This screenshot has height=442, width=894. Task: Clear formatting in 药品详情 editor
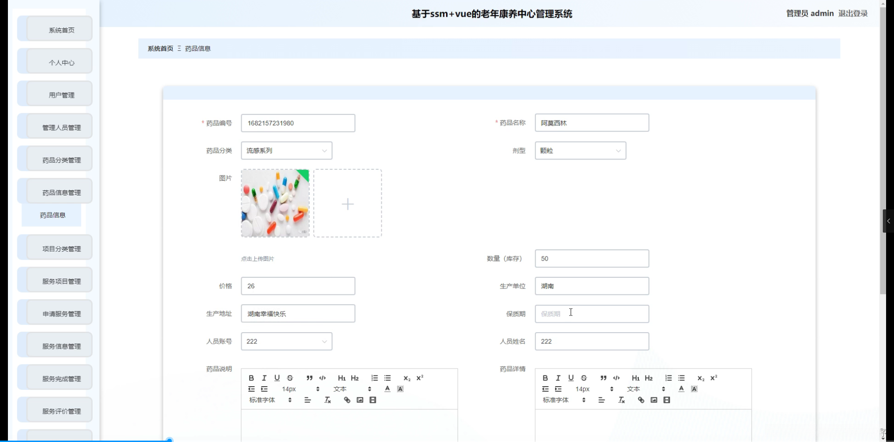click(x=622, y=400)
